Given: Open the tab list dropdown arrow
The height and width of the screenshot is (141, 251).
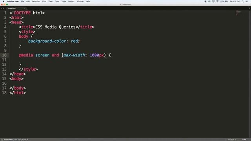Looking at the screenshot, I should click(x=249, y=8).
